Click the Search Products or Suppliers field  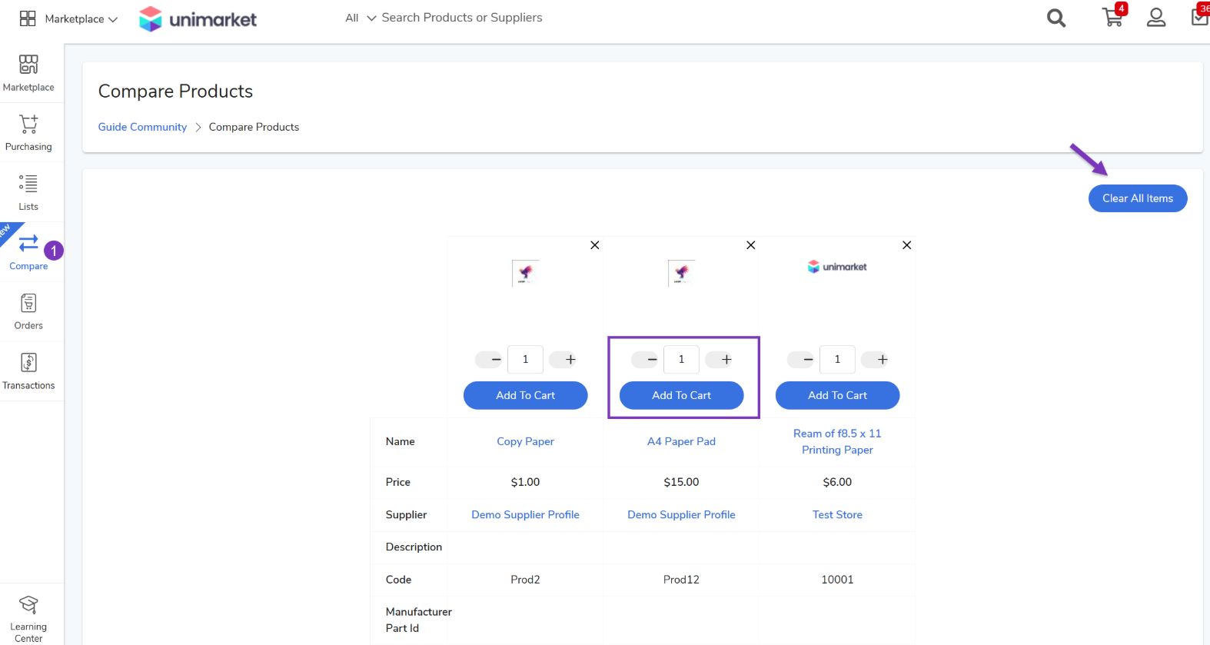tap(462, 18)
